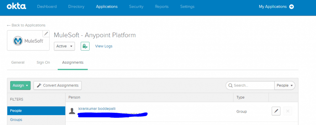This screenshot has width=316, height=125.
Task: Open the People search scope dropdown
Action: (285, 85)
